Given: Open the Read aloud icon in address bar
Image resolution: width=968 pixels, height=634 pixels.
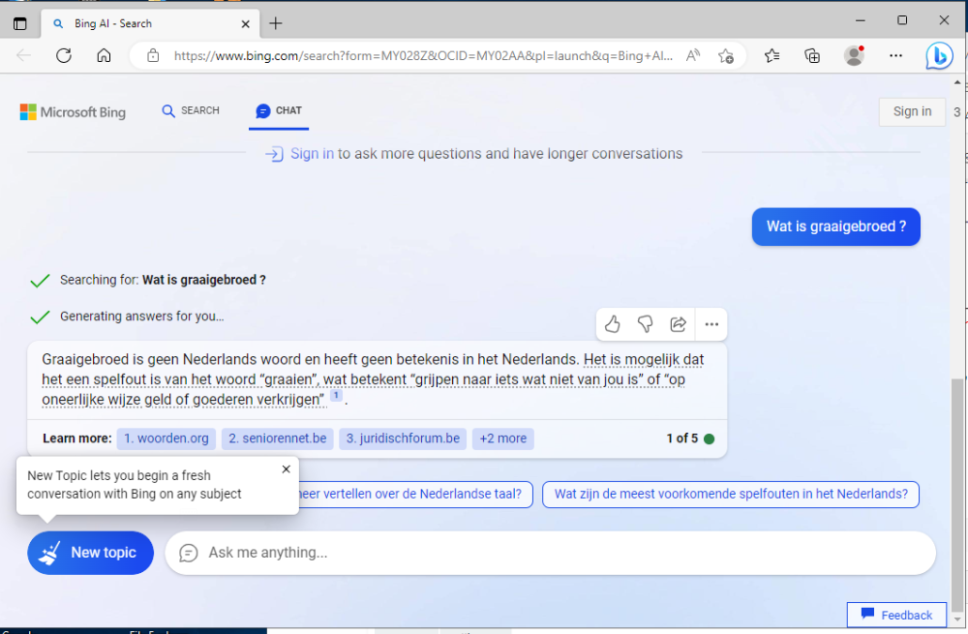Looking at the screenshot, I should (693, 56).
